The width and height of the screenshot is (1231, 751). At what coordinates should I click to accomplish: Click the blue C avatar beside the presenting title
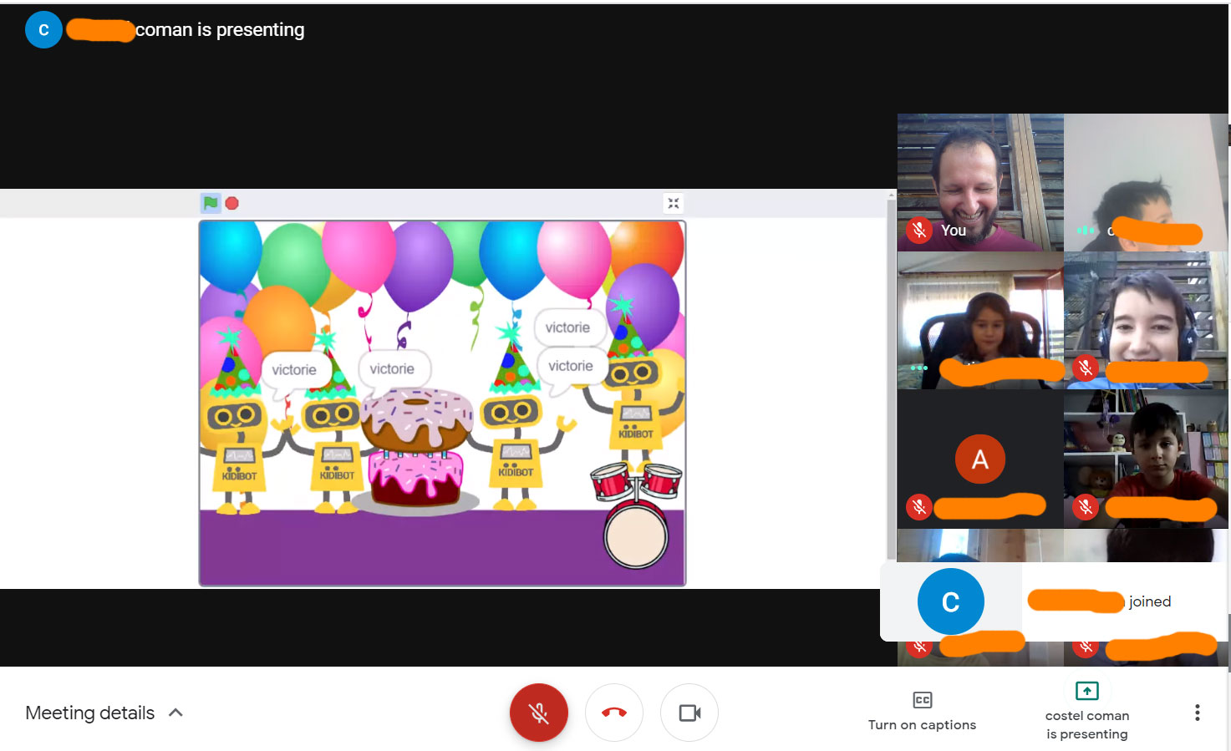[43, 30]
